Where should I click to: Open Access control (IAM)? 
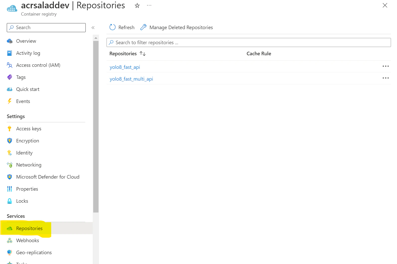(38, 65)
